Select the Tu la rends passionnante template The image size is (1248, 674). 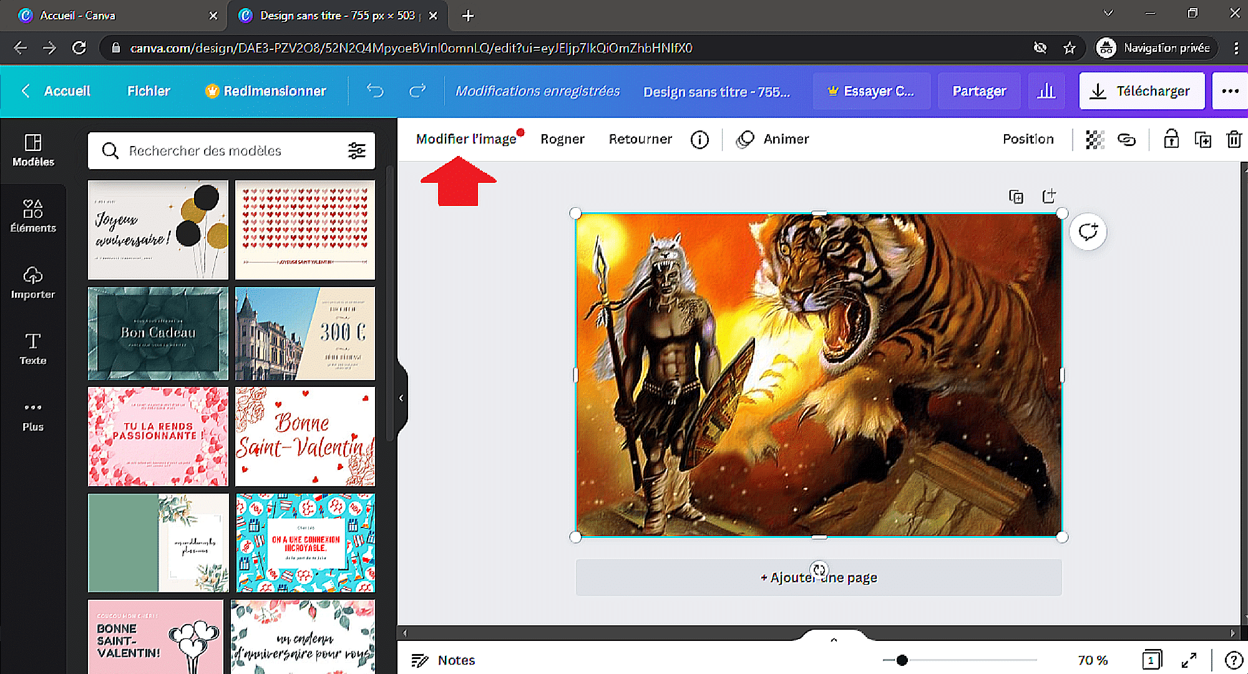pos(158,436)
